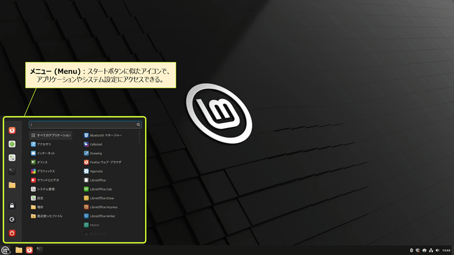Click the printer tray icon
This screenshot has width=454, height=255.
424,250
